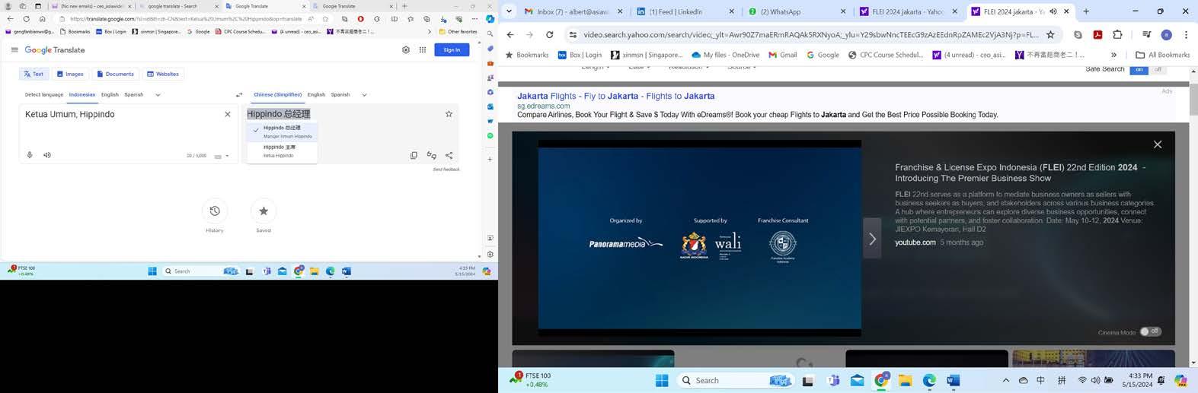Mute the playing FLEI 2024 jakarta tab
The width and height of the screenshot is (1198, 393).
[x=1053, y=11]
